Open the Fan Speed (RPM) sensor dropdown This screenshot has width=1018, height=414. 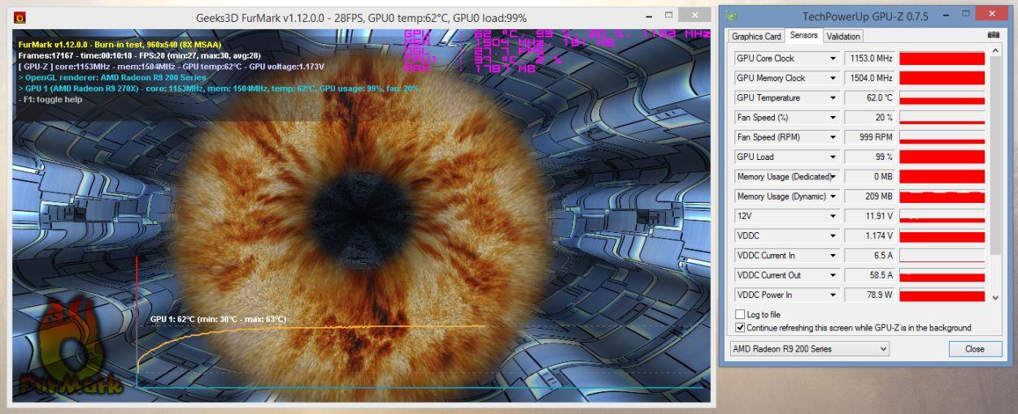[833, 137]
